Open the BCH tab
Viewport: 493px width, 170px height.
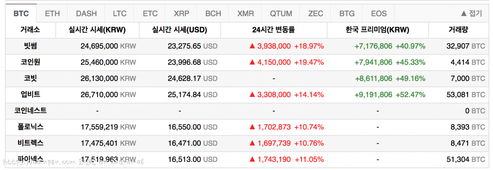[213, 13]
